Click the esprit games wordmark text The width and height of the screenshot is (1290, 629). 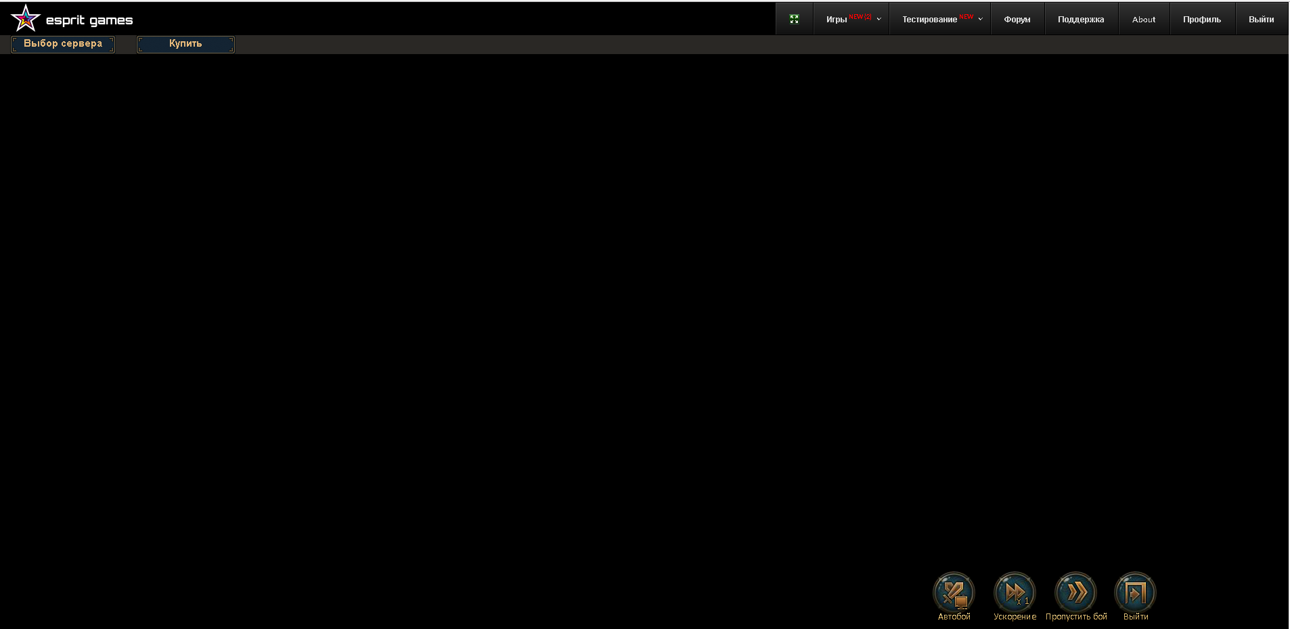(x=89, y=20)
